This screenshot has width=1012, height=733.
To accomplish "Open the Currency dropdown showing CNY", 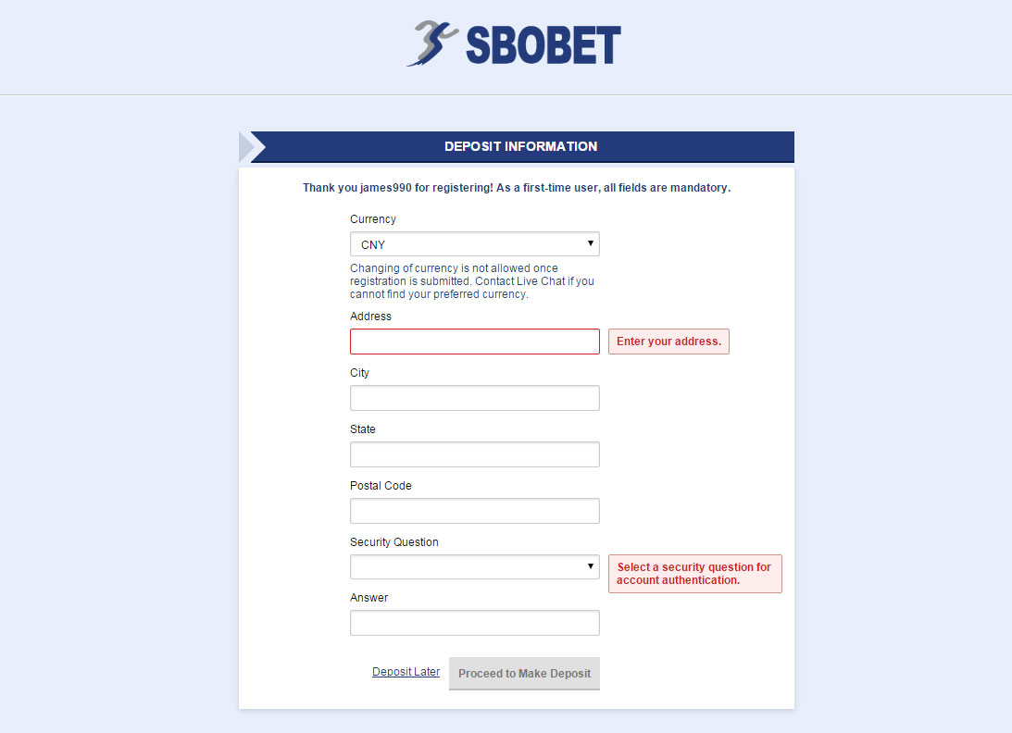I will pos(474,244).
